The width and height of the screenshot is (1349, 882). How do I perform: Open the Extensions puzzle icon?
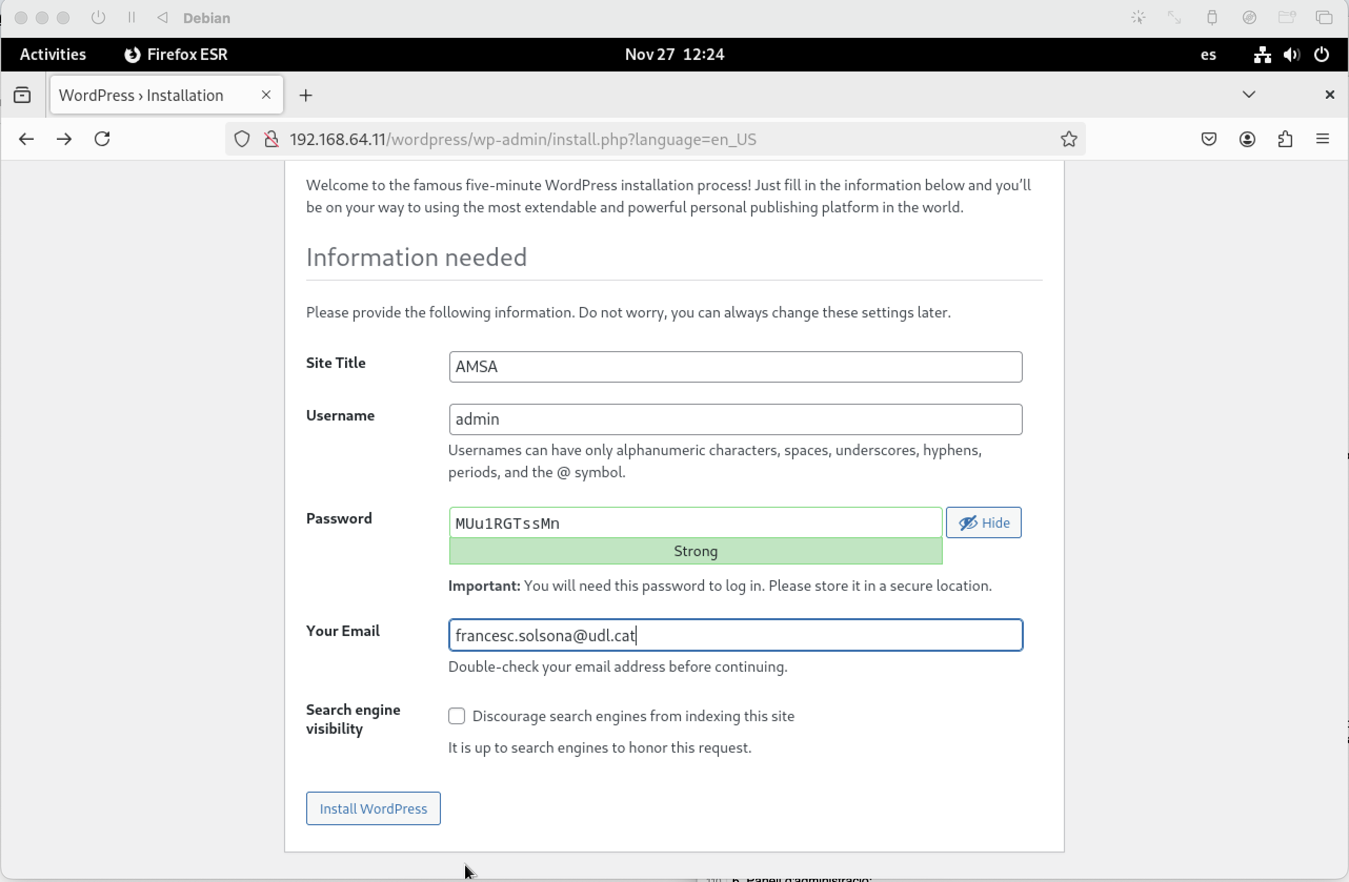point(1285,139)
